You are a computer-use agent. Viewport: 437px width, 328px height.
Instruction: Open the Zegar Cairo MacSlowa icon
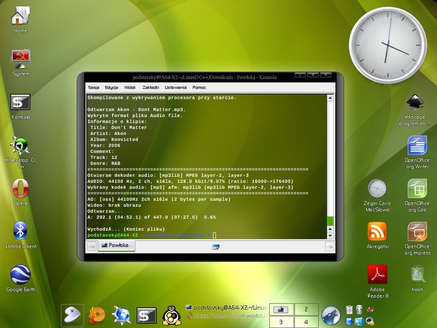point(377,195)
